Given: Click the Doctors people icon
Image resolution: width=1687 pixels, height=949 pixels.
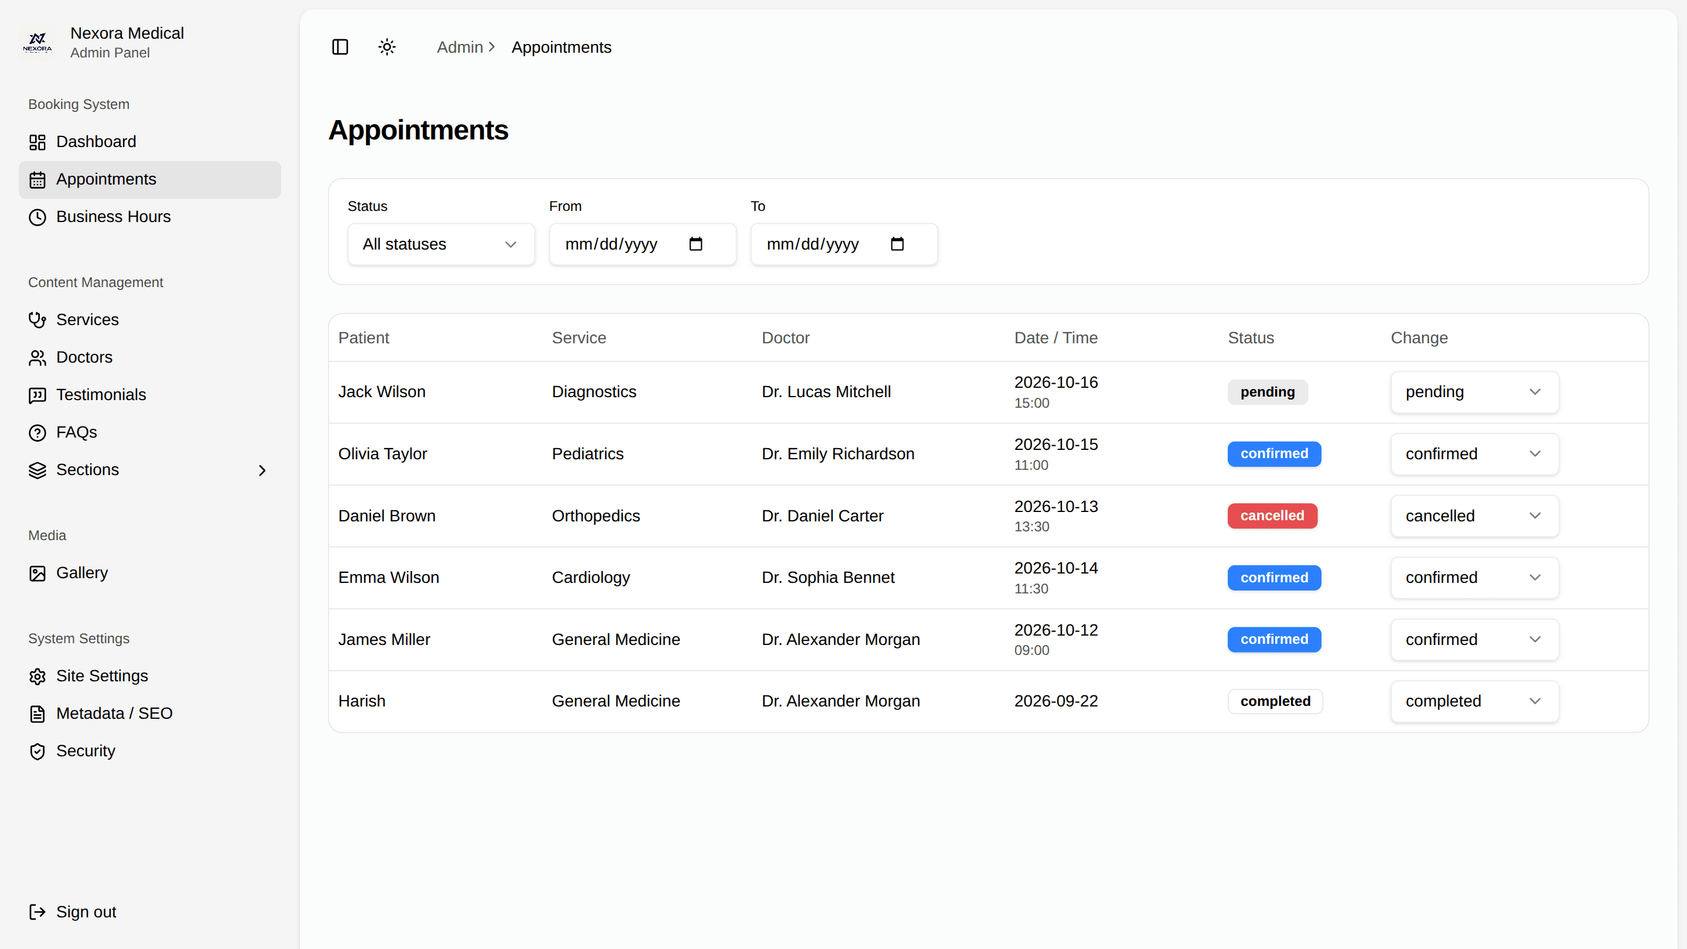Looking at the screenshot, I should click(x=37, y=357).
